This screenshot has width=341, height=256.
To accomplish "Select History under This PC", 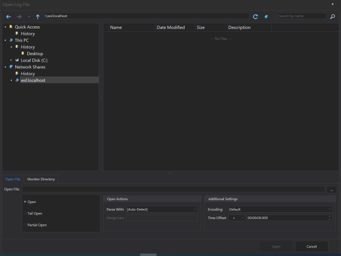I will [x=28, y=47].
